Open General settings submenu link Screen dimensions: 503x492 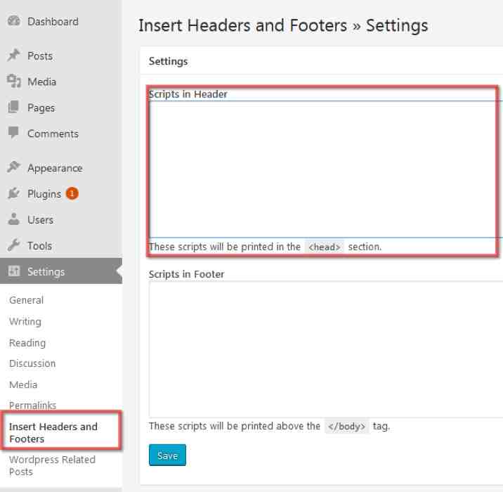click(x=26, y=300)
